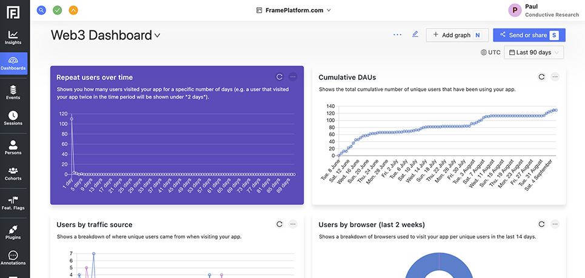Open the Web3 Dashboard title dropdown
Image resolution: width=585 pixels, height=278 pixels.
coord(106,35)
